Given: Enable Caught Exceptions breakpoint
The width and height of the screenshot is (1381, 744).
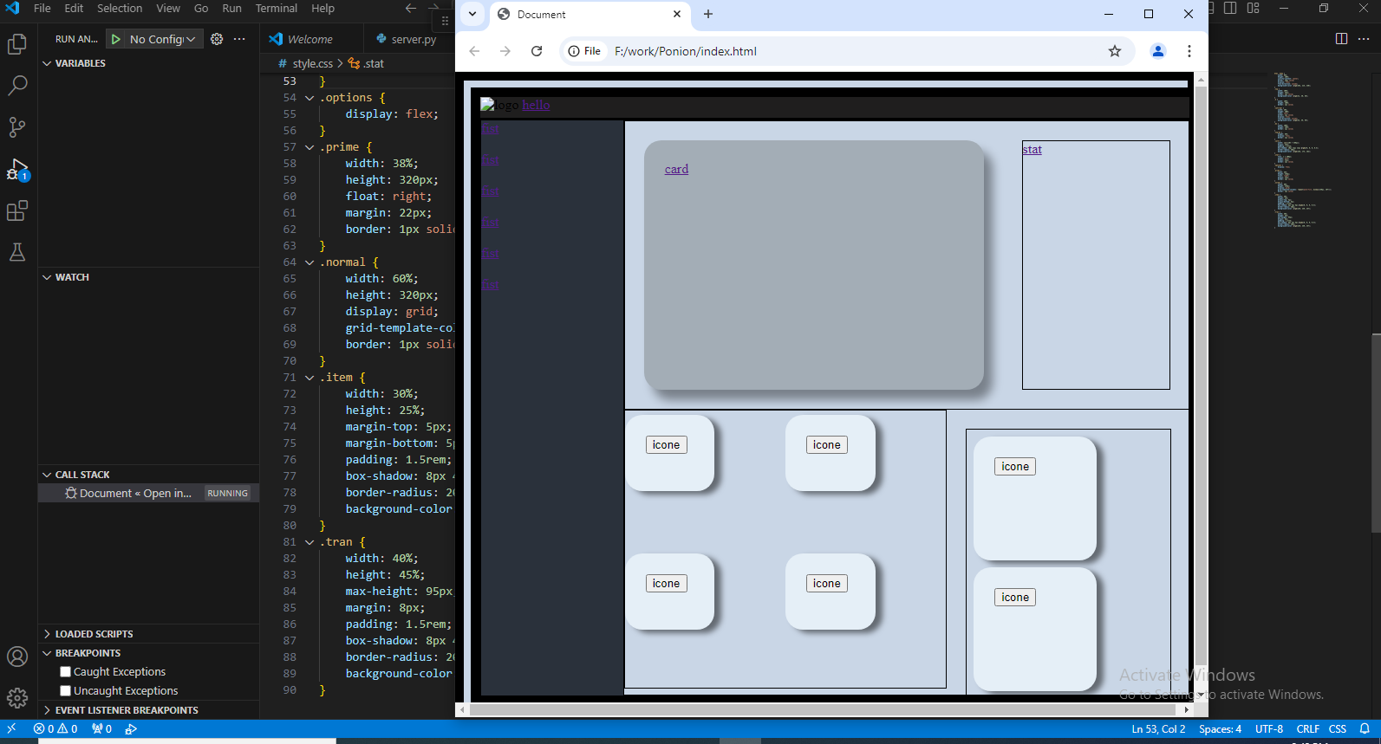Looking at the screenshot, I should point(65,672).
